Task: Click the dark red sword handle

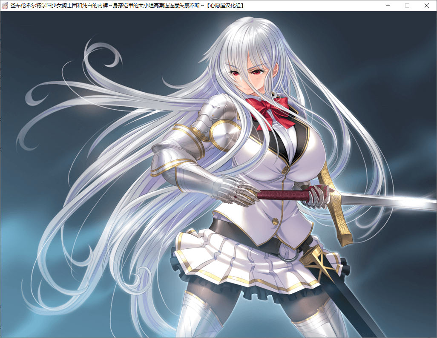Action: click(283, 195)
